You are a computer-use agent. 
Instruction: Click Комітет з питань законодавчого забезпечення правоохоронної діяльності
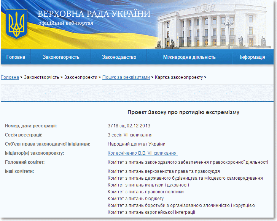click(x=188, y=162)
